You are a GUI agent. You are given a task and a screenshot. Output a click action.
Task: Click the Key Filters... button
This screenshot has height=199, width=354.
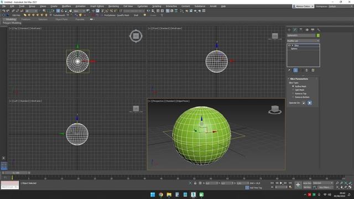325,187
